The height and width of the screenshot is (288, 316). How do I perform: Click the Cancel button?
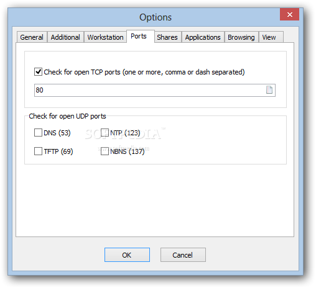183,255
